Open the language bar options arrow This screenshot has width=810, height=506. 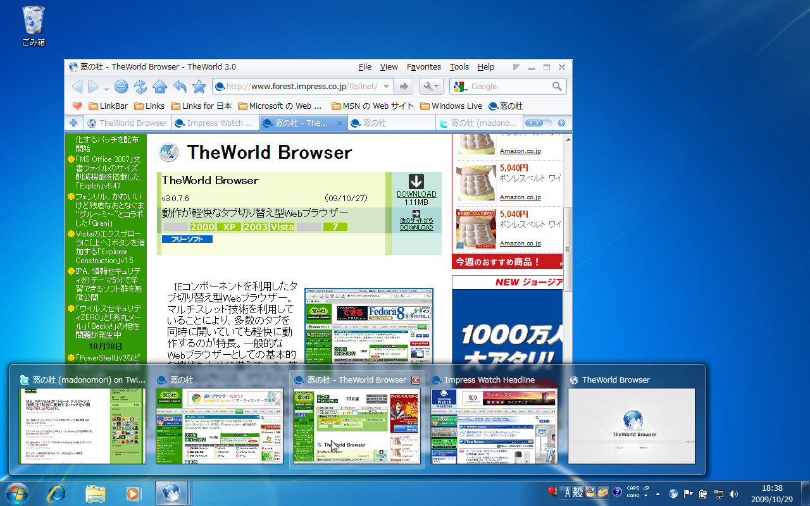click(645, 496)
